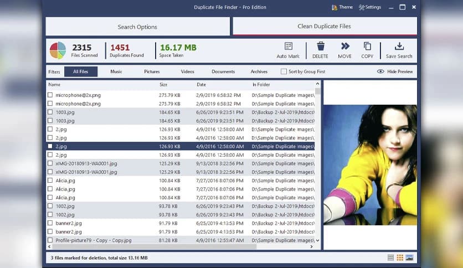This screenshot has height=268, width=463.
Task: Open the Clean Duplicate Files tab
Action: tap(325, 26)
